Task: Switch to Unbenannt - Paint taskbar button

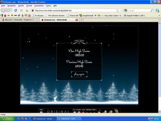Action: coord(69,119)
